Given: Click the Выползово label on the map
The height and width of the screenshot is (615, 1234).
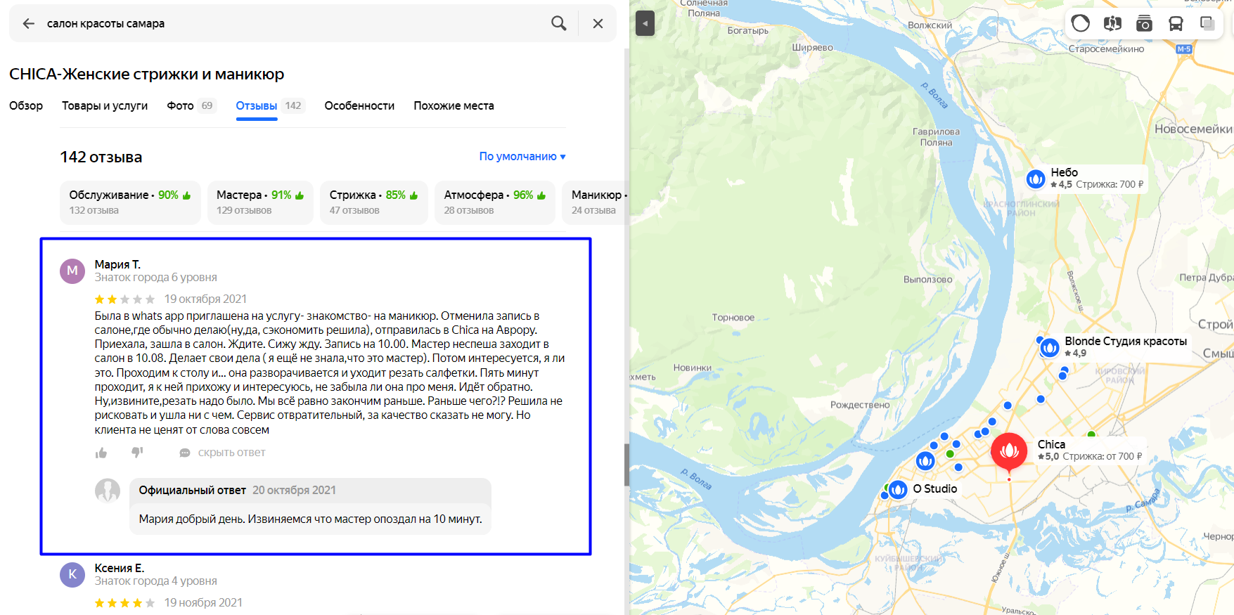Looking at the screenshot, I should coord(928,280).
